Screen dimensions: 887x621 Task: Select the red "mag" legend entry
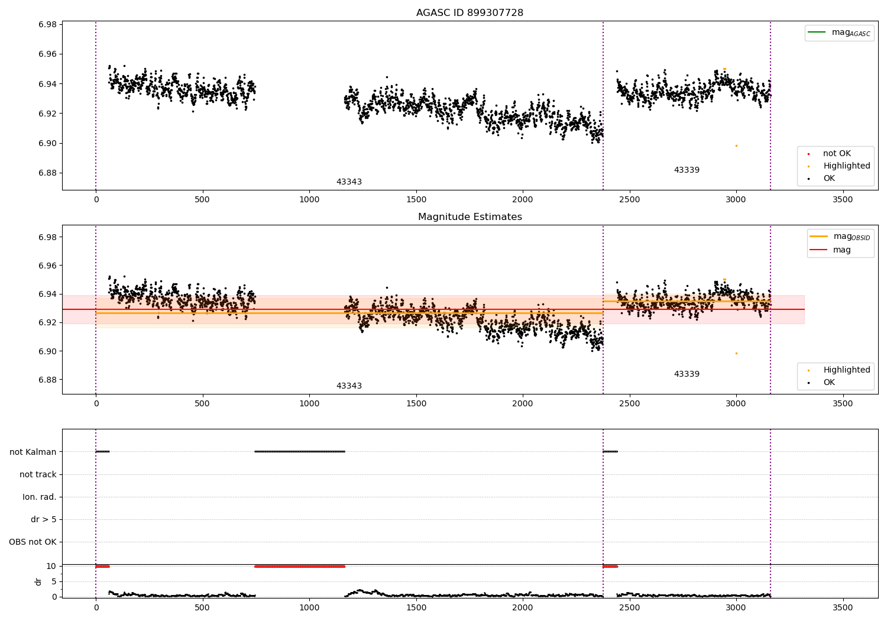pos(830,250)
